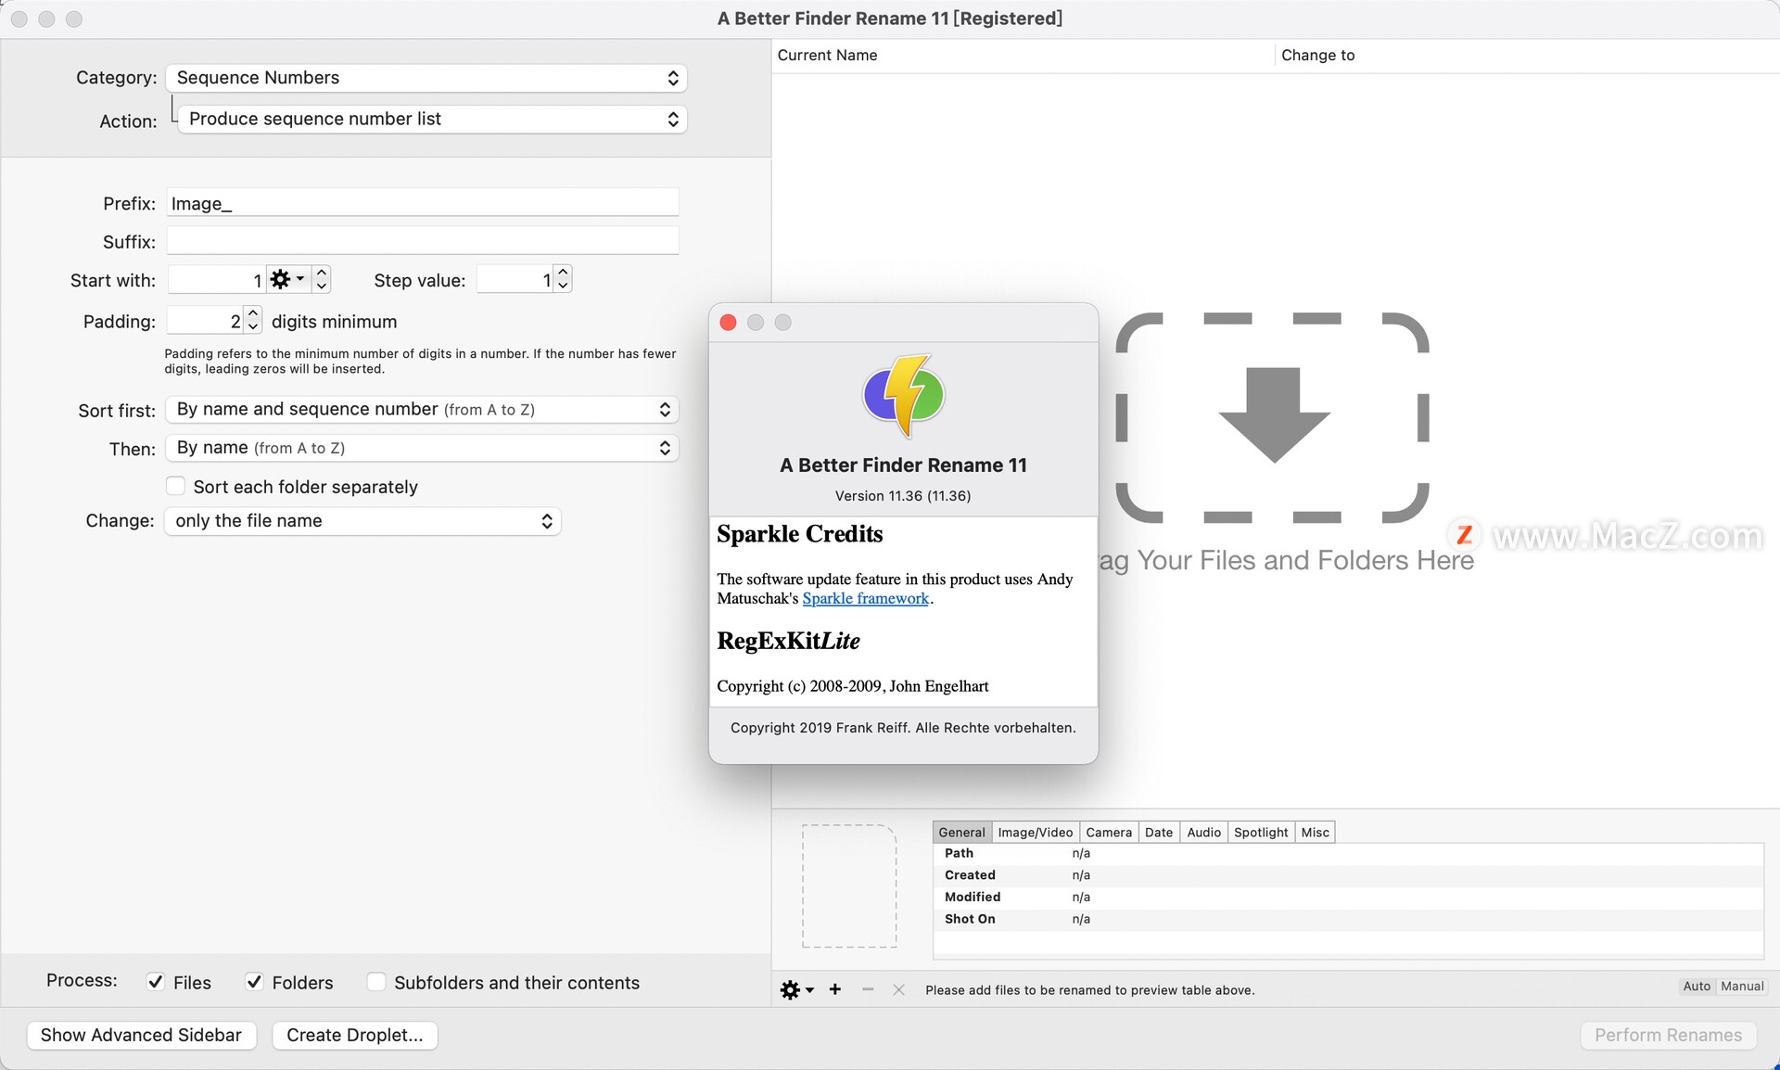Open the Then sort dropdown
This screenshot has height=1070, width=1780.
pyautogui.click(x=422, y=448)
